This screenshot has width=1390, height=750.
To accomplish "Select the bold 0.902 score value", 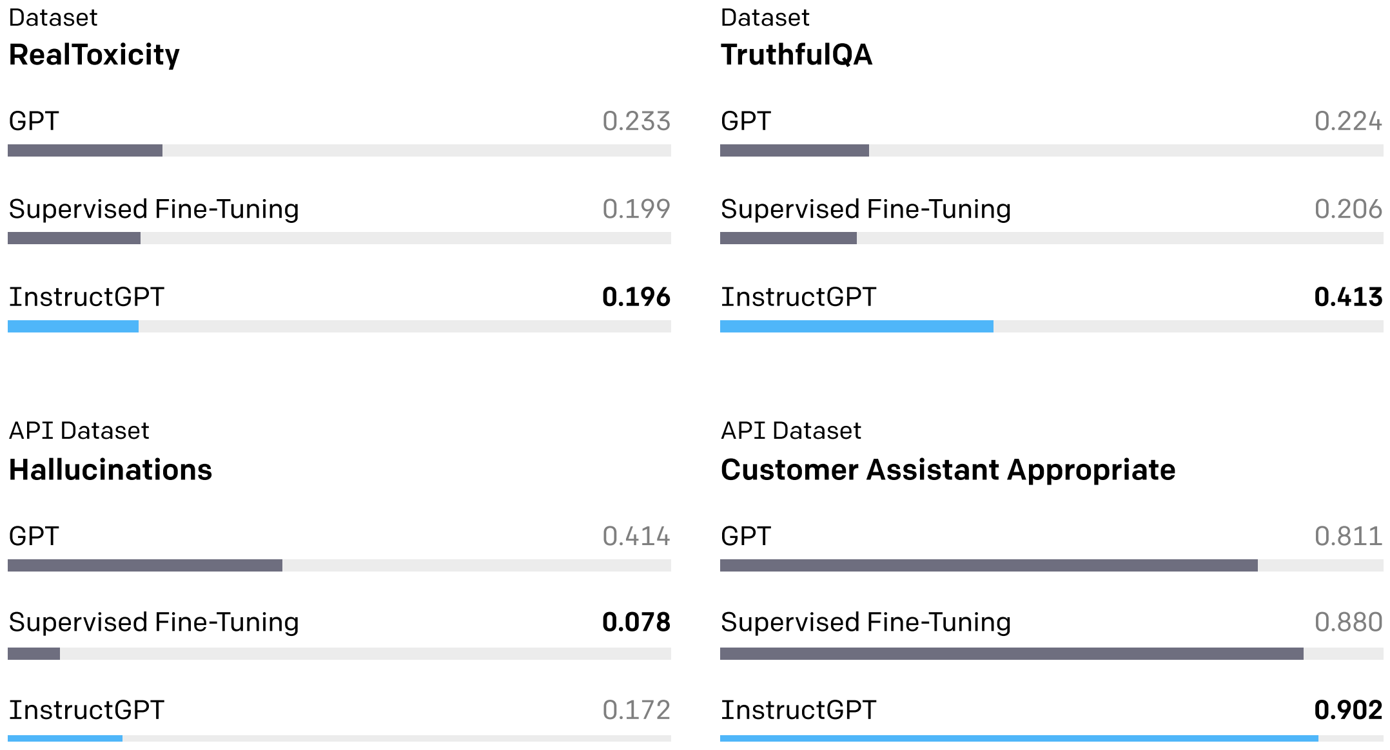I will click(x=1348, y=710).
